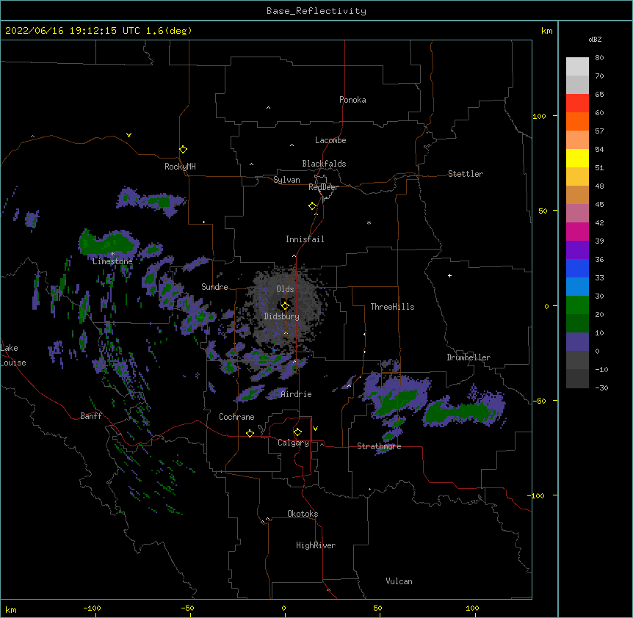Viewport: 633px width, 618px height.
Task: Select the bright green 20-30 dBZ legend color
Action: (577, 305)
